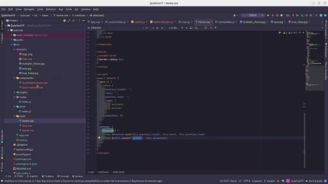328x184 pixels.
Task: Collapse the assets folder
Action: pyautogui.click(x=14, y=50)
